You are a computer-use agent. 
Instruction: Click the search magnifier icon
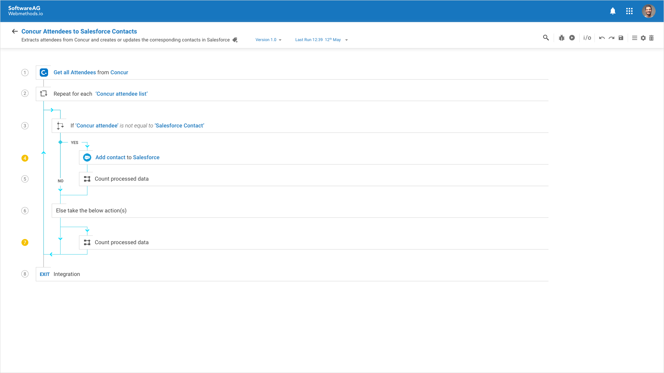click(x=546, y=38)
